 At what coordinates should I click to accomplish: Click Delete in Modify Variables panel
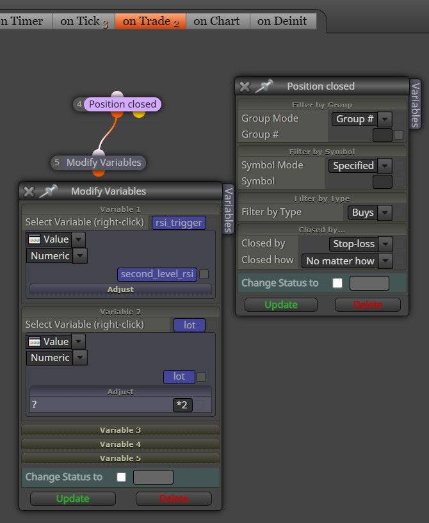[x=174, y=499]
